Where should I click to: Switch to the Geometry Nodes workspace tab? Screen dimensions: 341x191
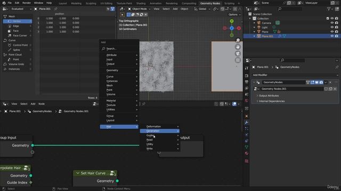[x=210, y=3]
